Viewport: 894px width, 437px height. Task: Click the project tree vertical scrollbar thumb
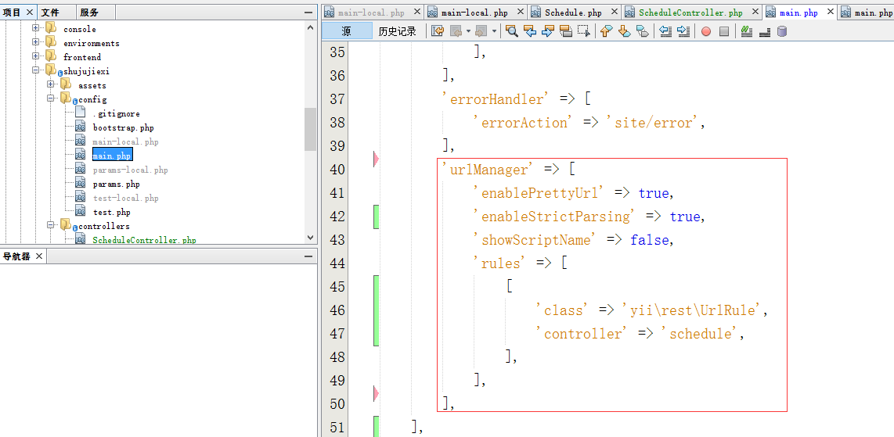click(310, 129)
